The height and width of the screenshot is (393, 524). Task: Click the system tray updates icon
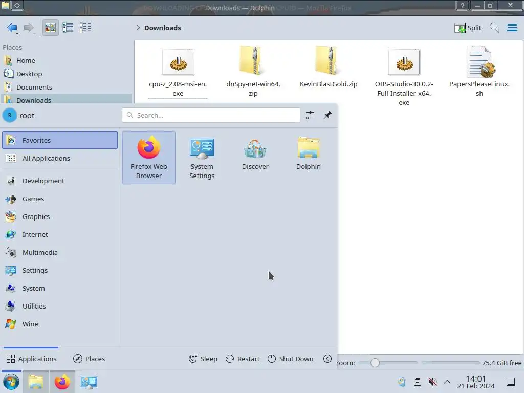402,382
